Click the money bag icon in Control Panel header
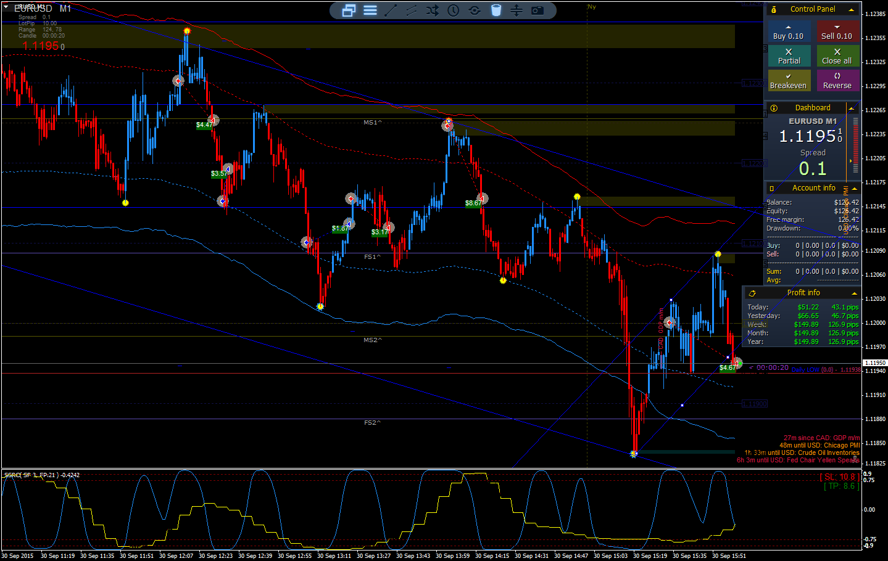888x561 pixels. click(774, 9)
